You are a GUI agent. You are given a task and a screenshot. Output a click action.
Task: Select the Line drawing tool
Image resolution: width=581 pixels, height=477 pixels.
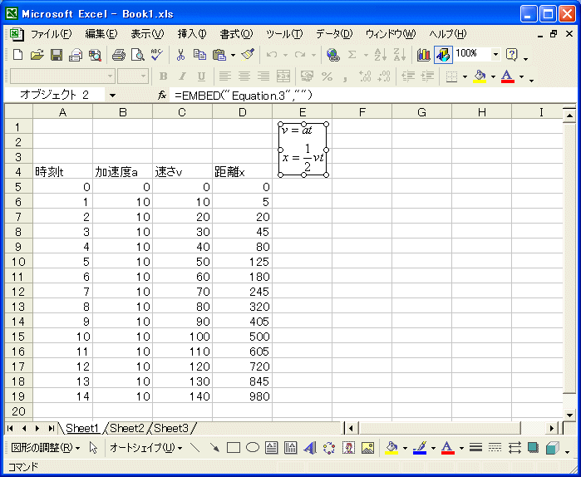[194, 448]
